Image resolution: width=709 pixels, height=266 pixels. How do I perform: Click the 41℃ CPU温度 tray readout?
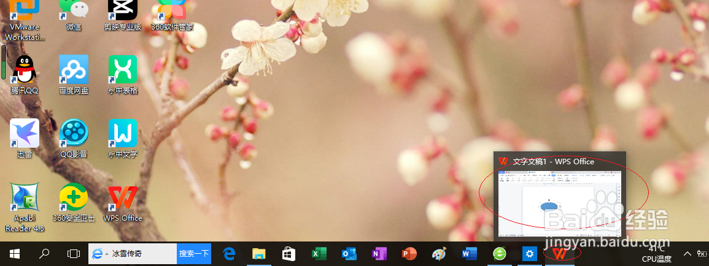657,254
